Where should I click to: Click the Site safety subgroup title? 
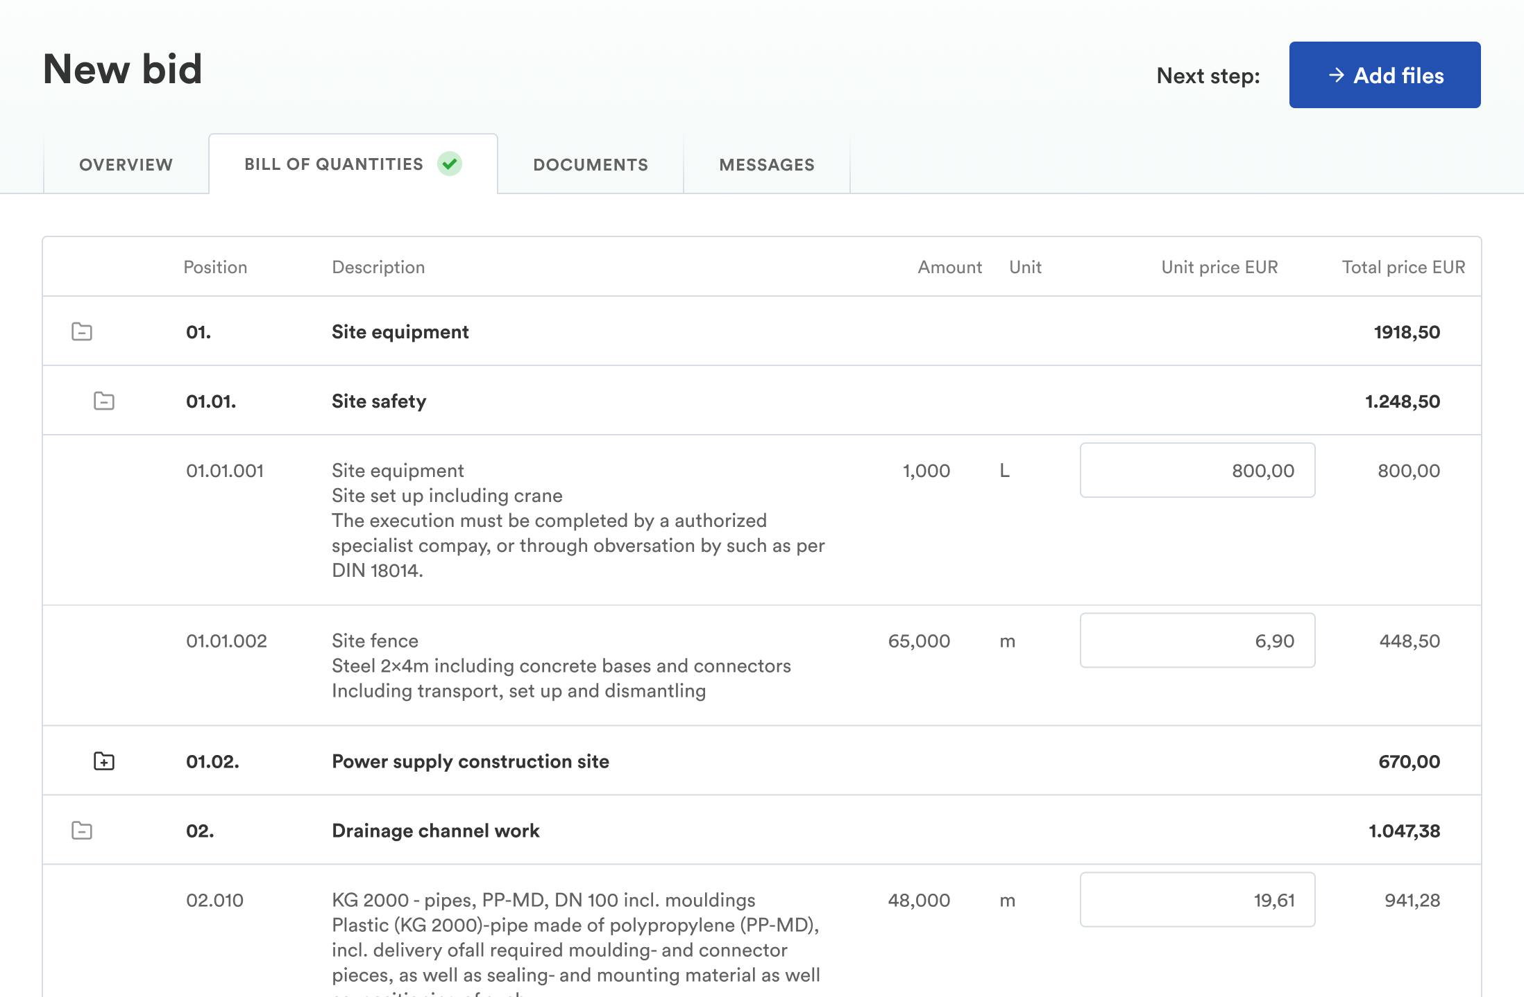[379, 401]
